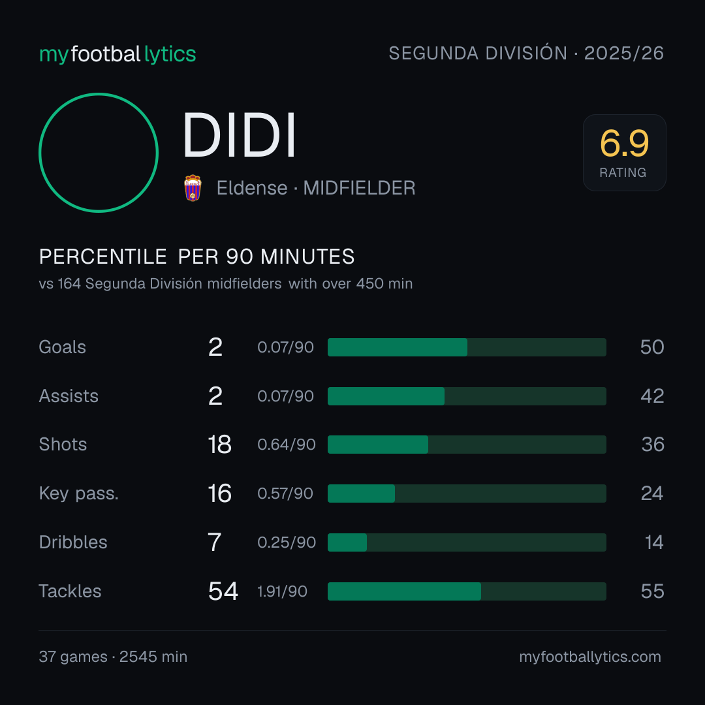Open the myfootballytics logo
The image size is (705, 705).
point(117,54)
